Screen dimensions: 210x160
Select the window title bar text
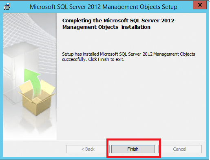[x=104, y=7]
